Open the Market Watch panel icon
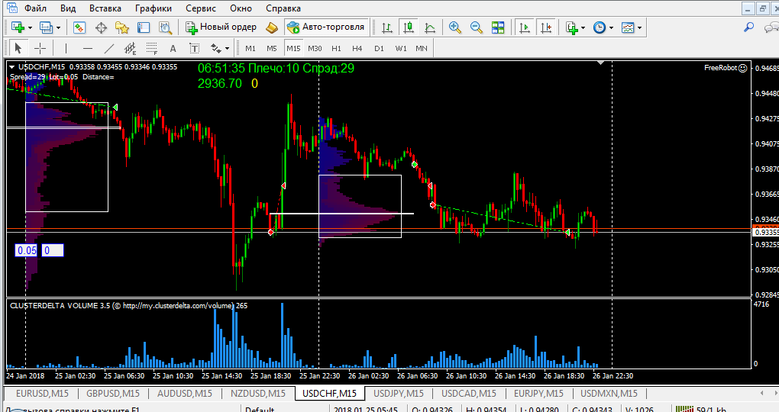 [79, 27]
